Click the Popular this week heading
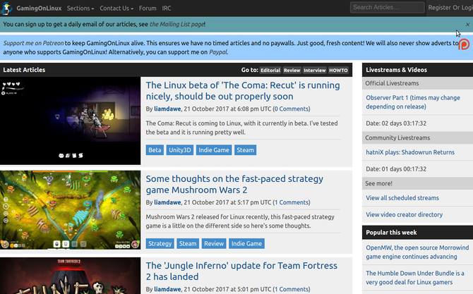The width and height of the screenshot is (473, 294). (x=391, y=233)
